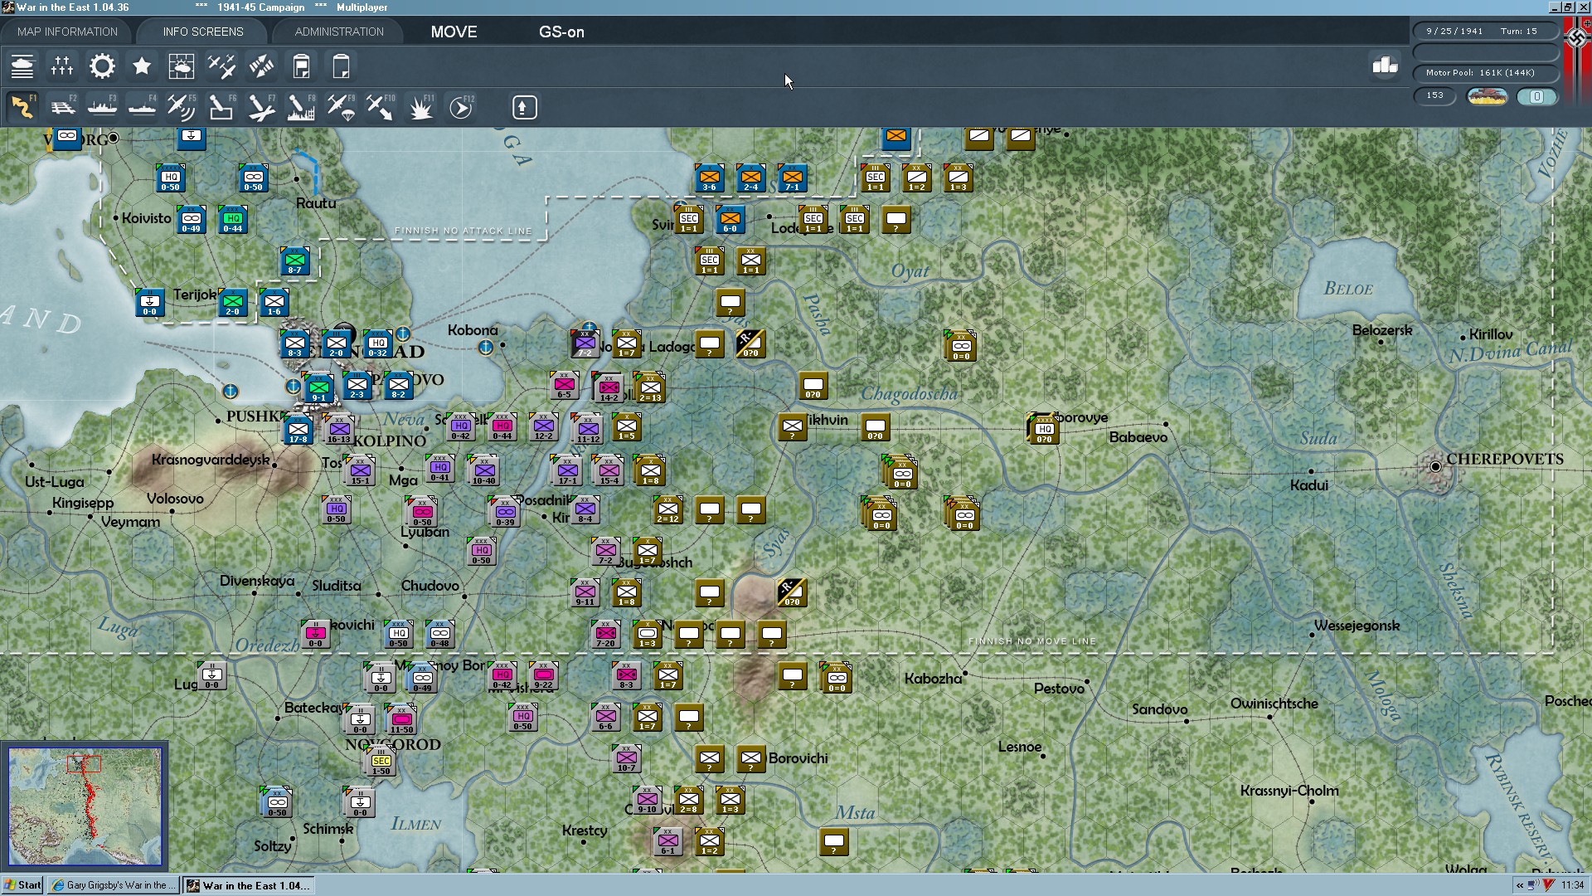The width and height of the screenshot is (1592, 896).
Task: Click the upward arrow box toolbar button
Action: [x=524, y=107]
